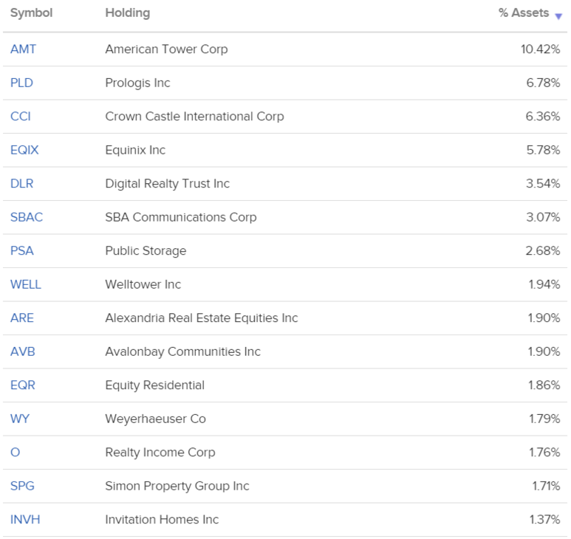Click the 5.78% asset value
571x539 pixels.
544,150
